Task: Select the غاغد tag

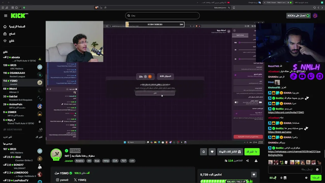Action: (x=132, y=161)
